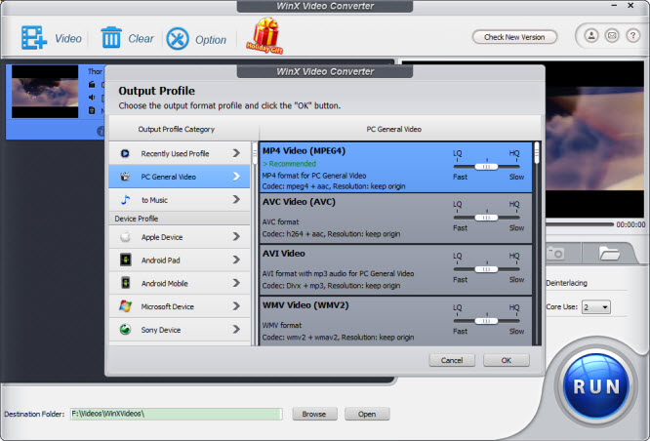Click the open folder tab icon
The height and width of the screenshot is (441, 650).
click(x=609, y=253)
